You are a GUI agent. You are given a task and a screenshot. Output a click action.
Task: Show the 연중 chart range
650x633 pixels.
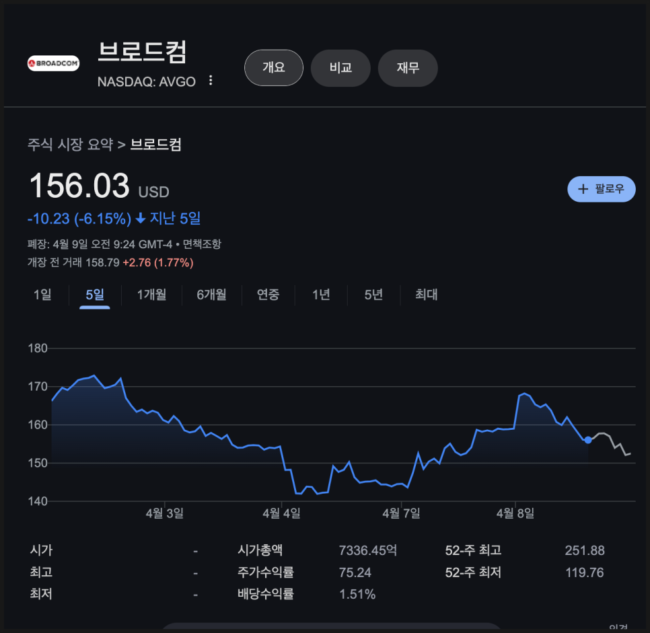(268, 295)
